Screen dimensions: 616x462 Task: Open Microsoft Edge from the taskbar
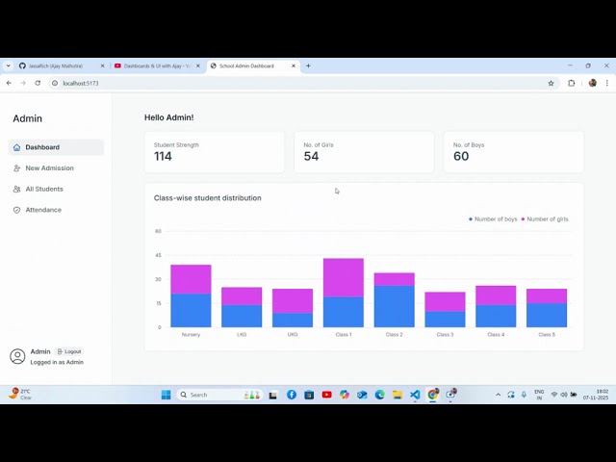tap(380, 395)
